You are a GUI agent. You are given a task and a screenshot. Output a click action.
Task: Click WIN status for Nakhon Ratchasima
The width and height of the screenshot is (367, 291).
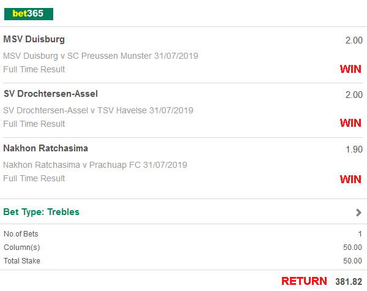(350, 180)
